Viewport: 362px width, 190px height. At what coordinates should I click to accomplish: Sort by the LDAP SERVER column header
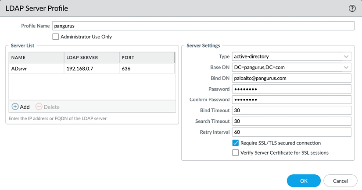click(91, 57)
